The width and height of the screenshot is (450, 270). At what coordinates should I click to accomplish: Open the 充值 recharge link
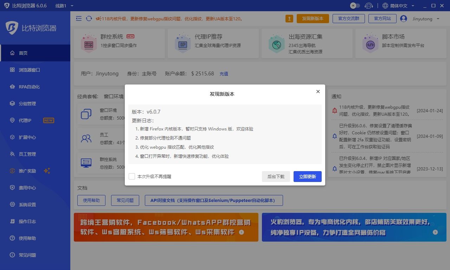[224, 74]
